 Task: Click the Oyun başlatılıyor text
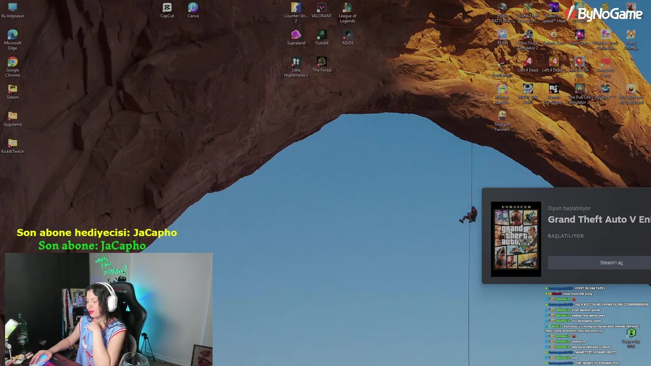(569, 208)
